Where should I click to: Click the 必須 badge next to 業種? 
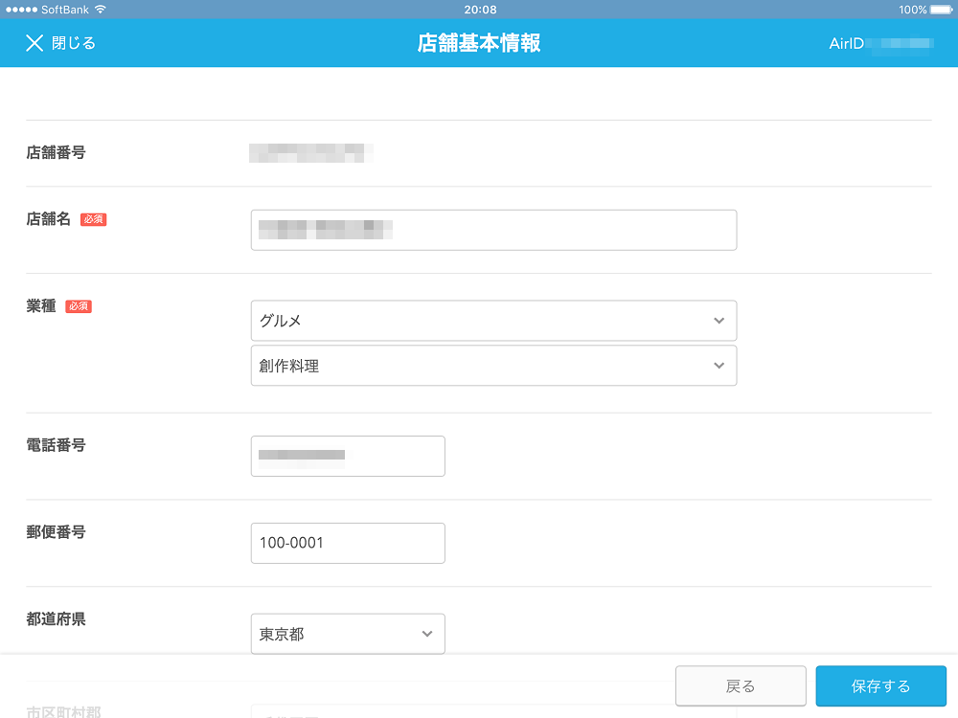pos(78,306)
